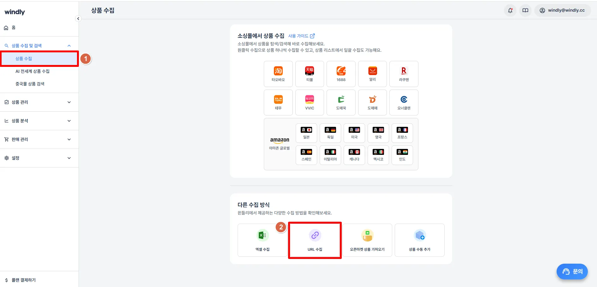The width and height of the screenshot is (597, 287).
Task: Choose the AliExpress (알리) tile
Action: [x=372, y=74]
